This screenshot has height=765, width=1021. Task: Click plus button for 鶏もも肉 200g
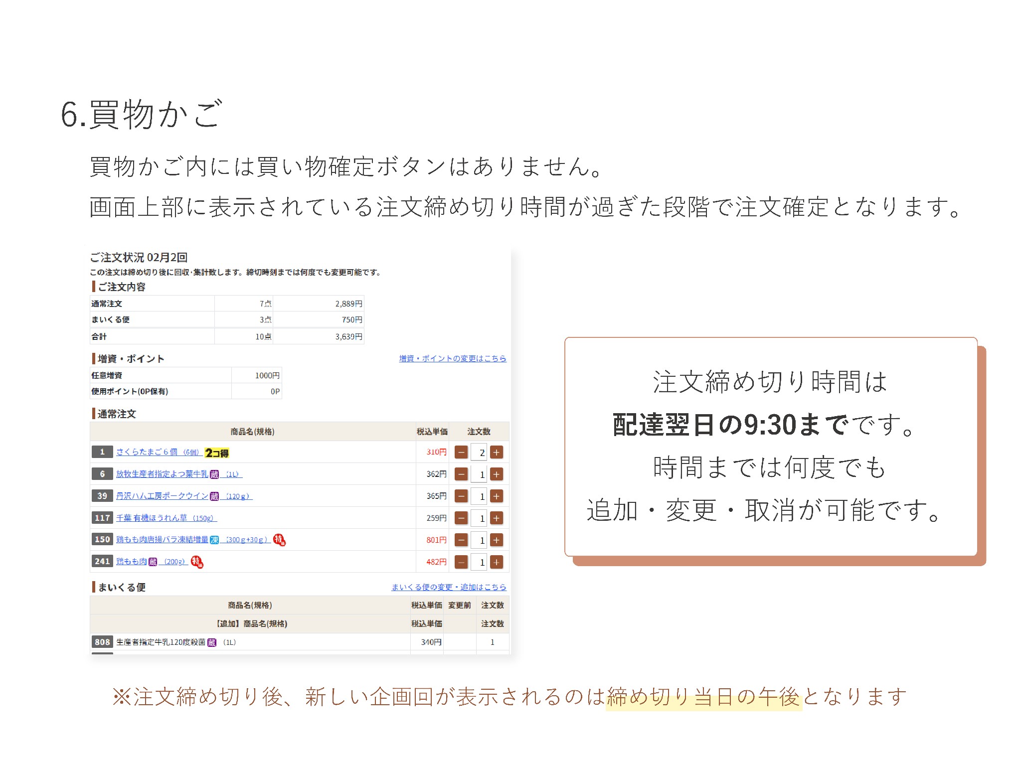[496, 562]
